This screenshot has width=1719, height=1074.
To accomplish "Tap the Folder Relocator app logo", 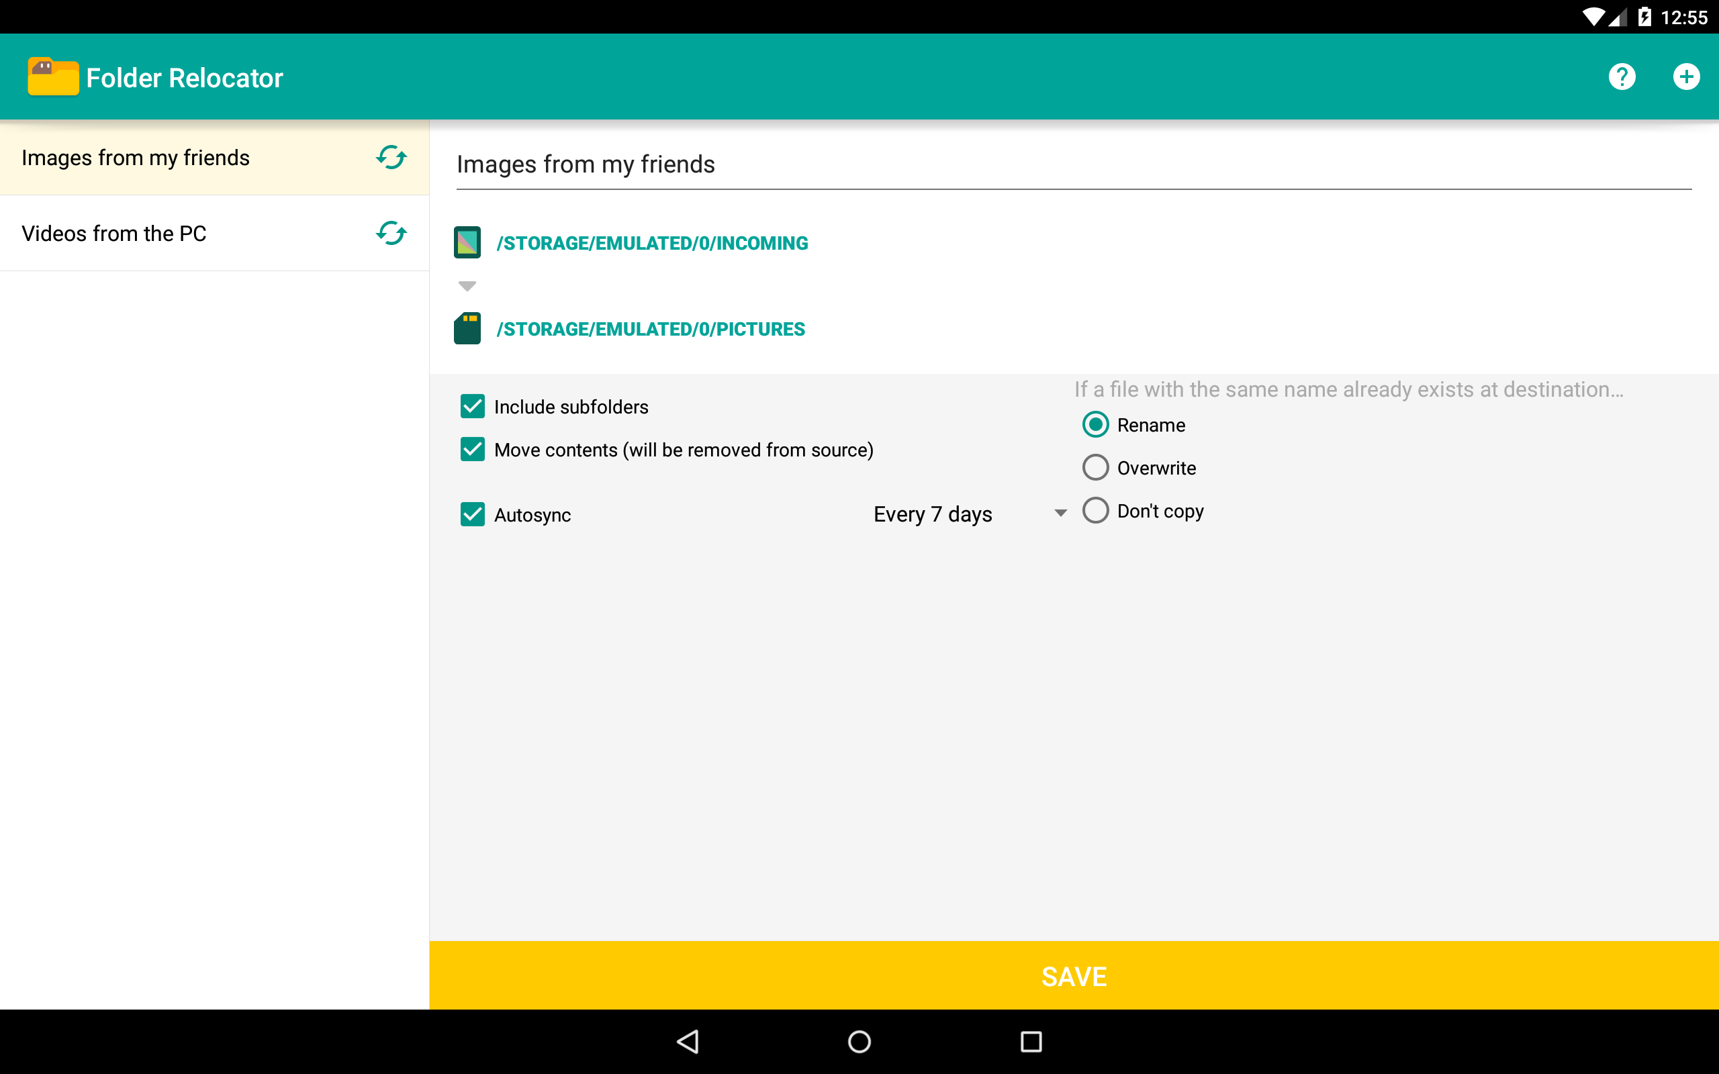I will [x=53, y=77].
